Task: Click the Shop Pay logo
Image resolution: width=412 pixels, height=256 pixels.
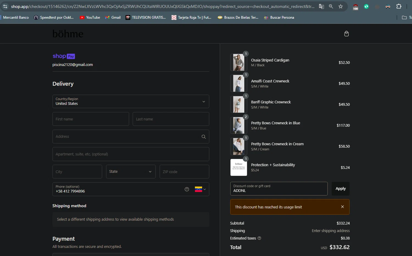Action: pos(64,56)
